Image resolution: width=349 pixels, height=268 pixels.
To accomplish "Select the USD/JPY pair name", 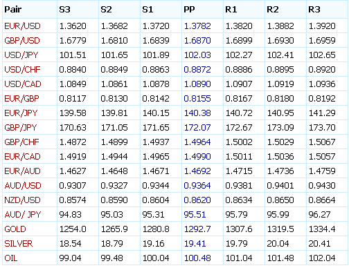I will tap(21, 55).
